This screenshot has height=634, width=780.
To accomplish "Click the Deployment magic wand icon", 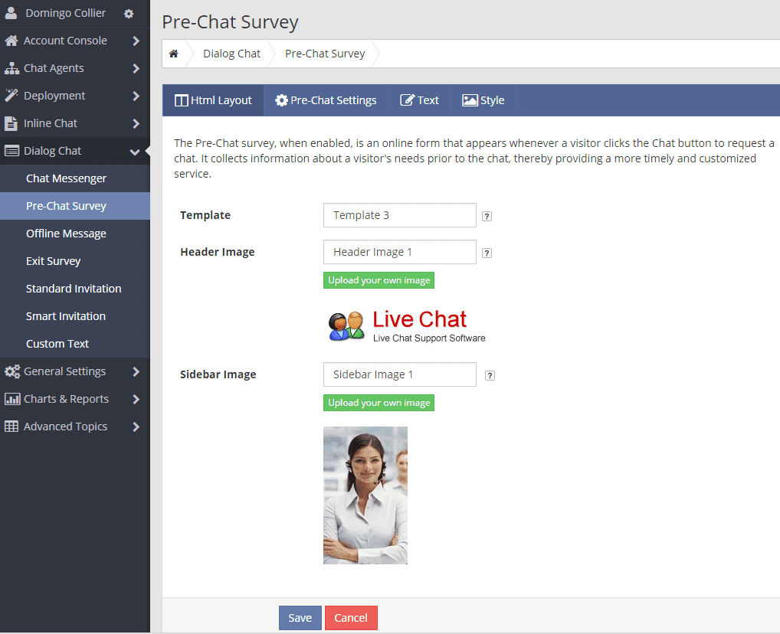I will coord(12,95).
